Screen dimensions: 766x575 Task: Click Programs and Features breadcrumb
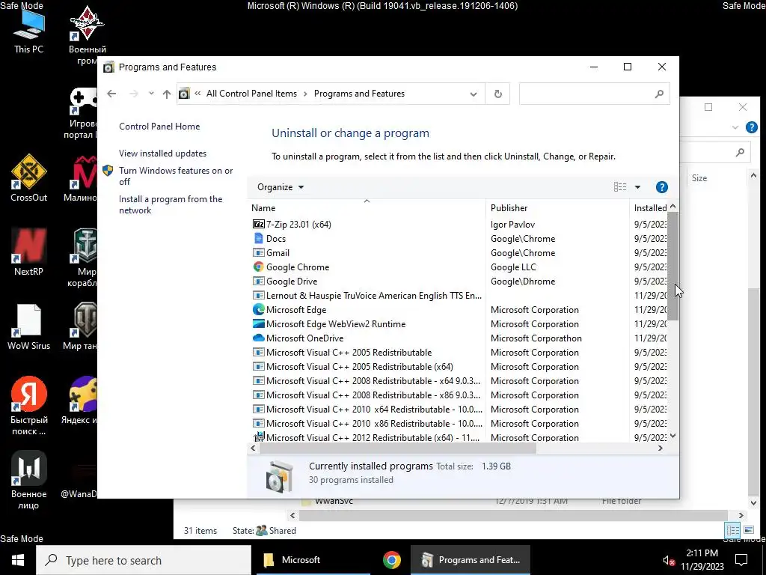[x=359, y=94]
